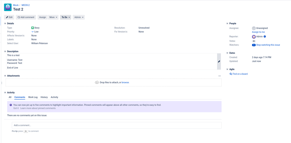This screenshot has width=291, height=143.
Task: Click the upload cloud icon in Attachments
Action: pos(97,82)
